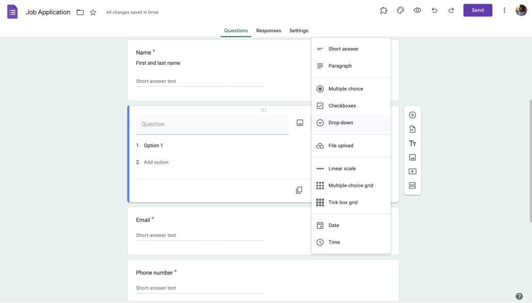Duplicate the current question
This screenshot has width=532, height=303.
299,190
